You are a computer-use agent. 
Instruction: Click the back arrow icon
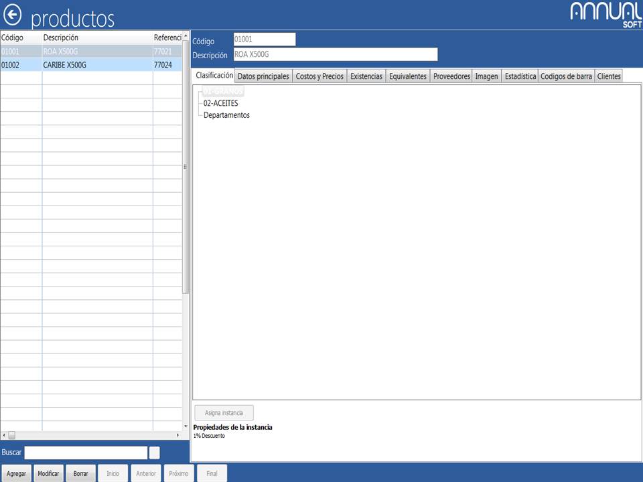point(13,15)
